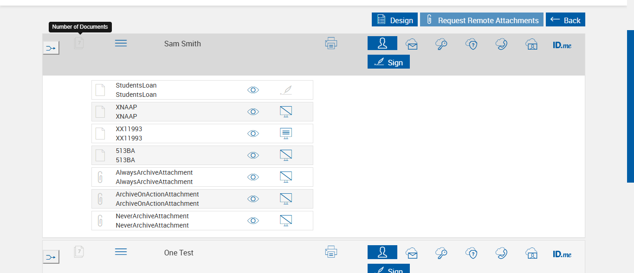Click Request Remote Attachments button

[481, 20]
